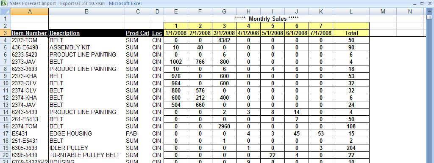Select column L header
The height and width of the screenshot is (163, 434).
pyautogui.click(x=351, y=11)
